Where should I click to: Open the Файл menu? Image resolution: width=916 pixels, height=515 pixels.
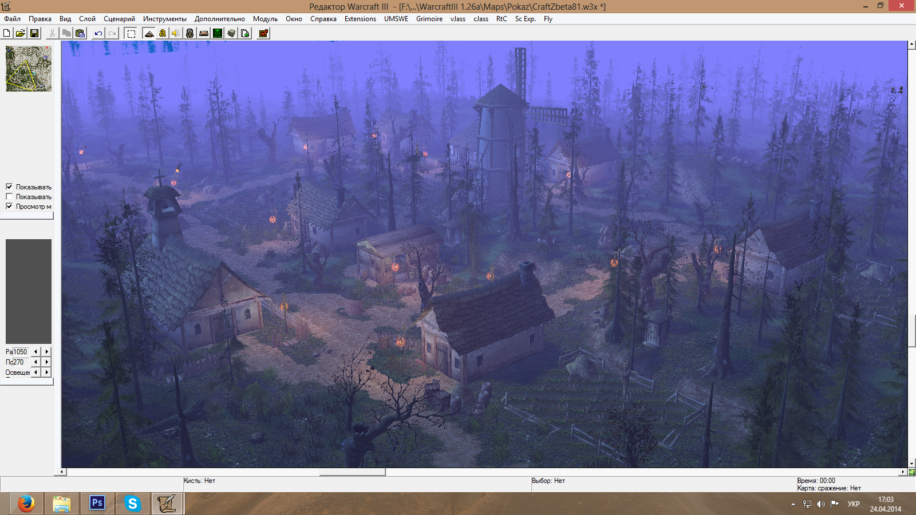[x=12, y=19]
